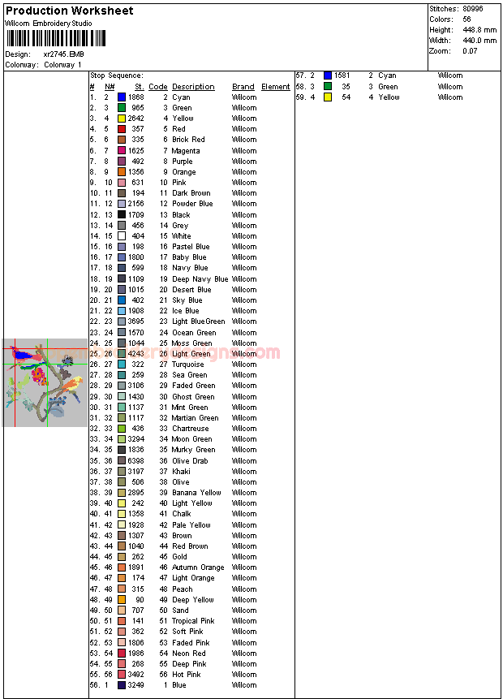The image size is (503, 699).
Task: Click the Pink swatch in row 9
Action: [x=122, y=183]
